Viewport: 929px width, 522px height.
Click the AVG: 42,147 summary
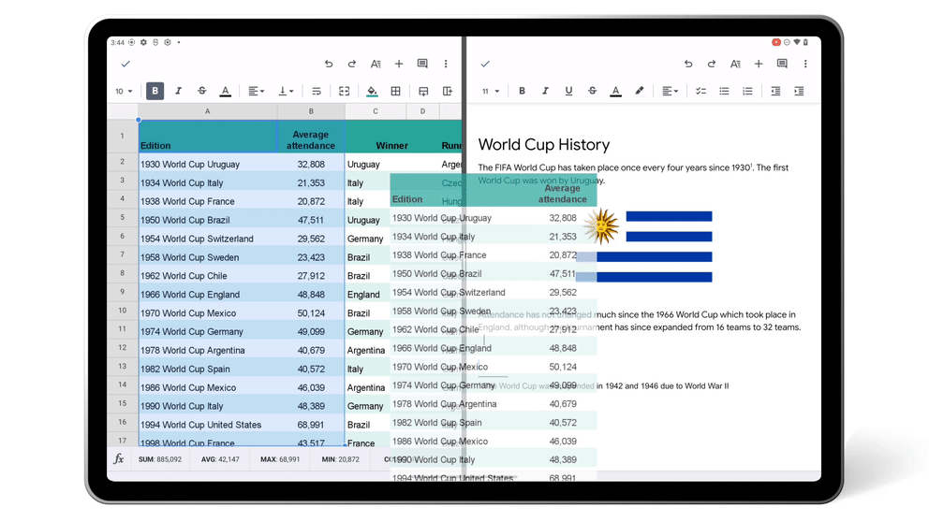pyautogui.click(x=220, y=459)
